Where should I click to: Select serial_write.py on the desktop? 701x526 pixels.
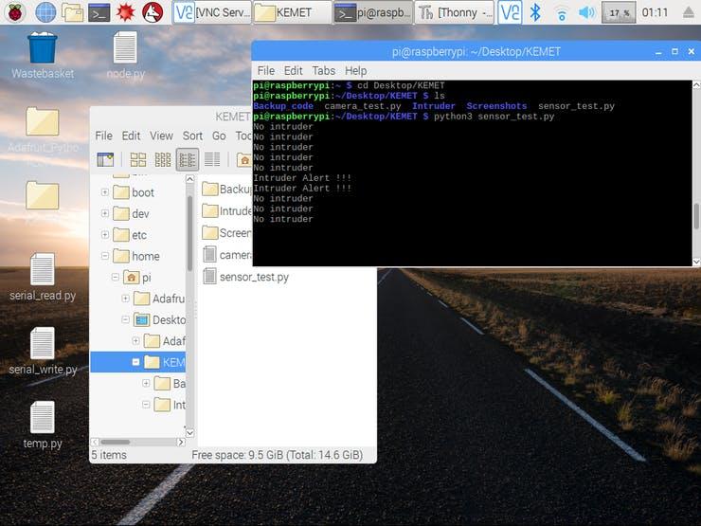pyautogui.click(x=43, y=352)
